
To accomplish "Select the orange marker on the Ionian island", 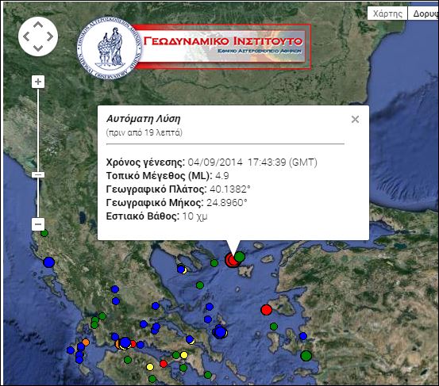I will [x=86, y=342].
